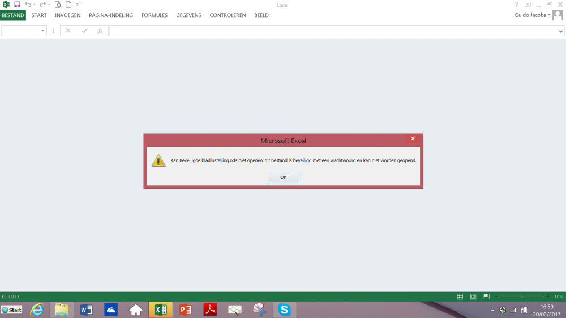Click the Save icon in the quick access toolbar
Screen dimensions: 566x318
point(17,5)
